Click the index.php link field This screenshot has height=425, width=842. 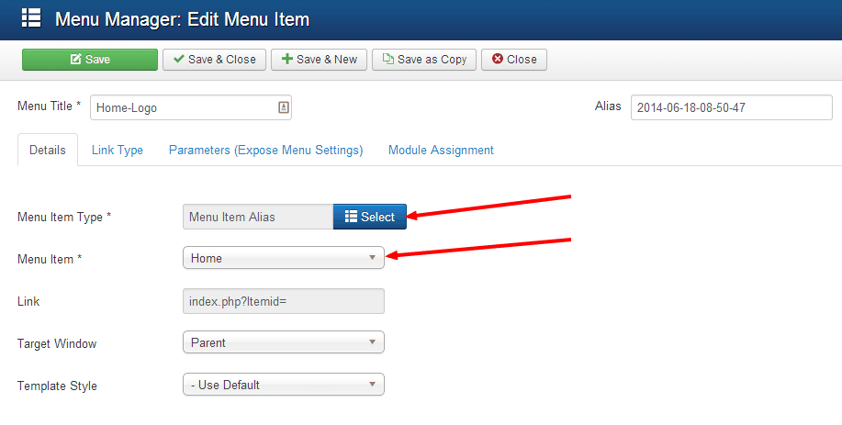(x=283, y=301)
